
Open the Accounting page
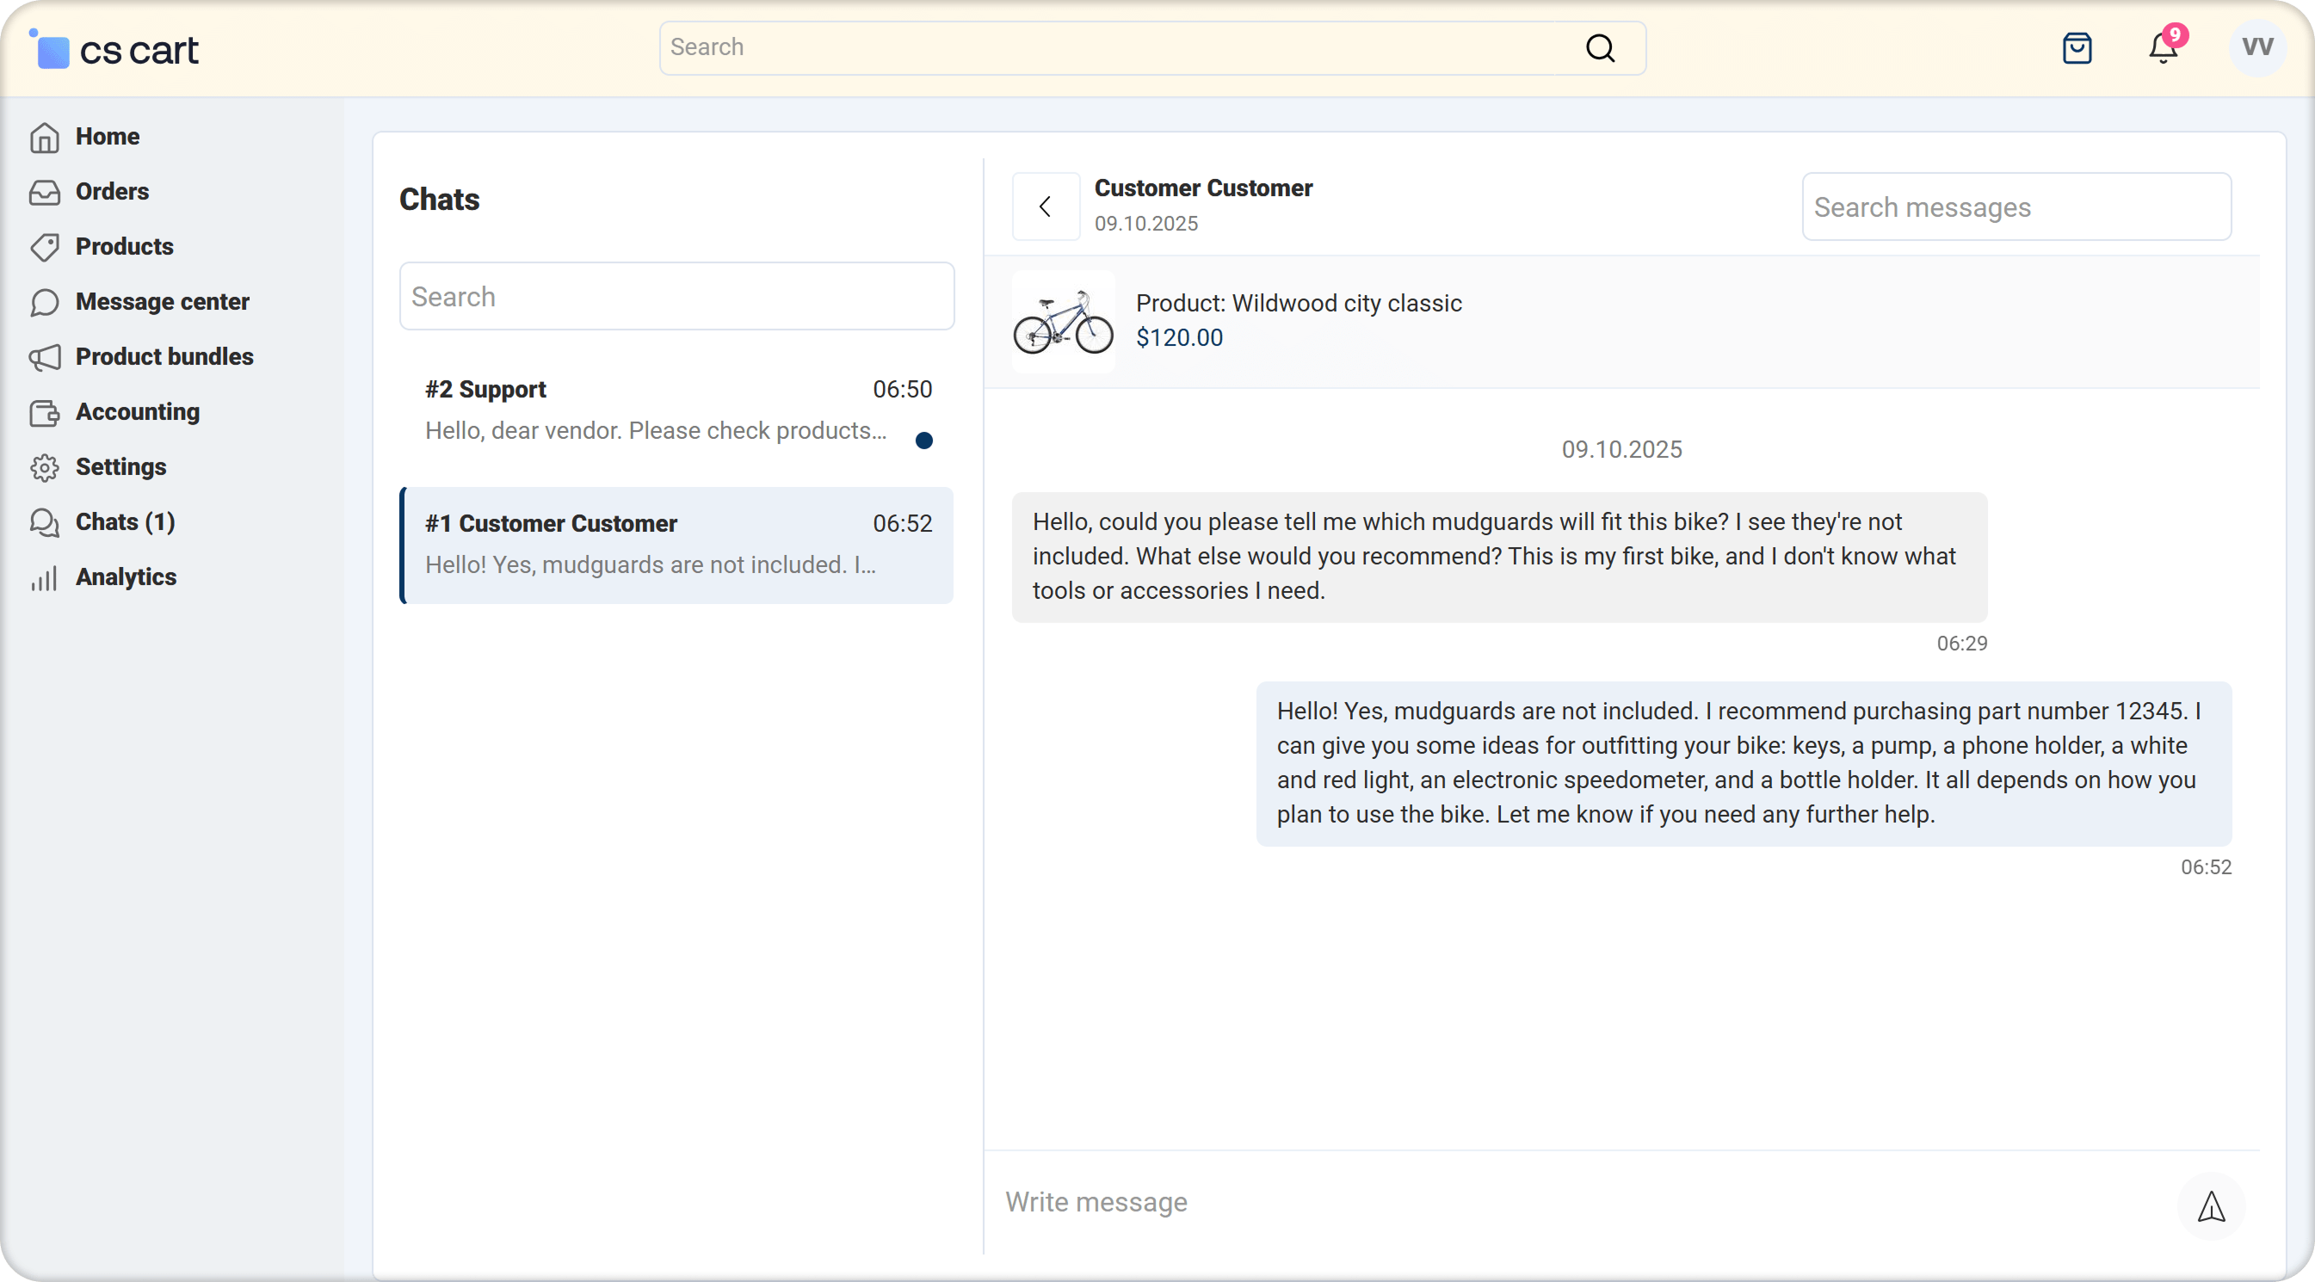click(x=137, y=411)
